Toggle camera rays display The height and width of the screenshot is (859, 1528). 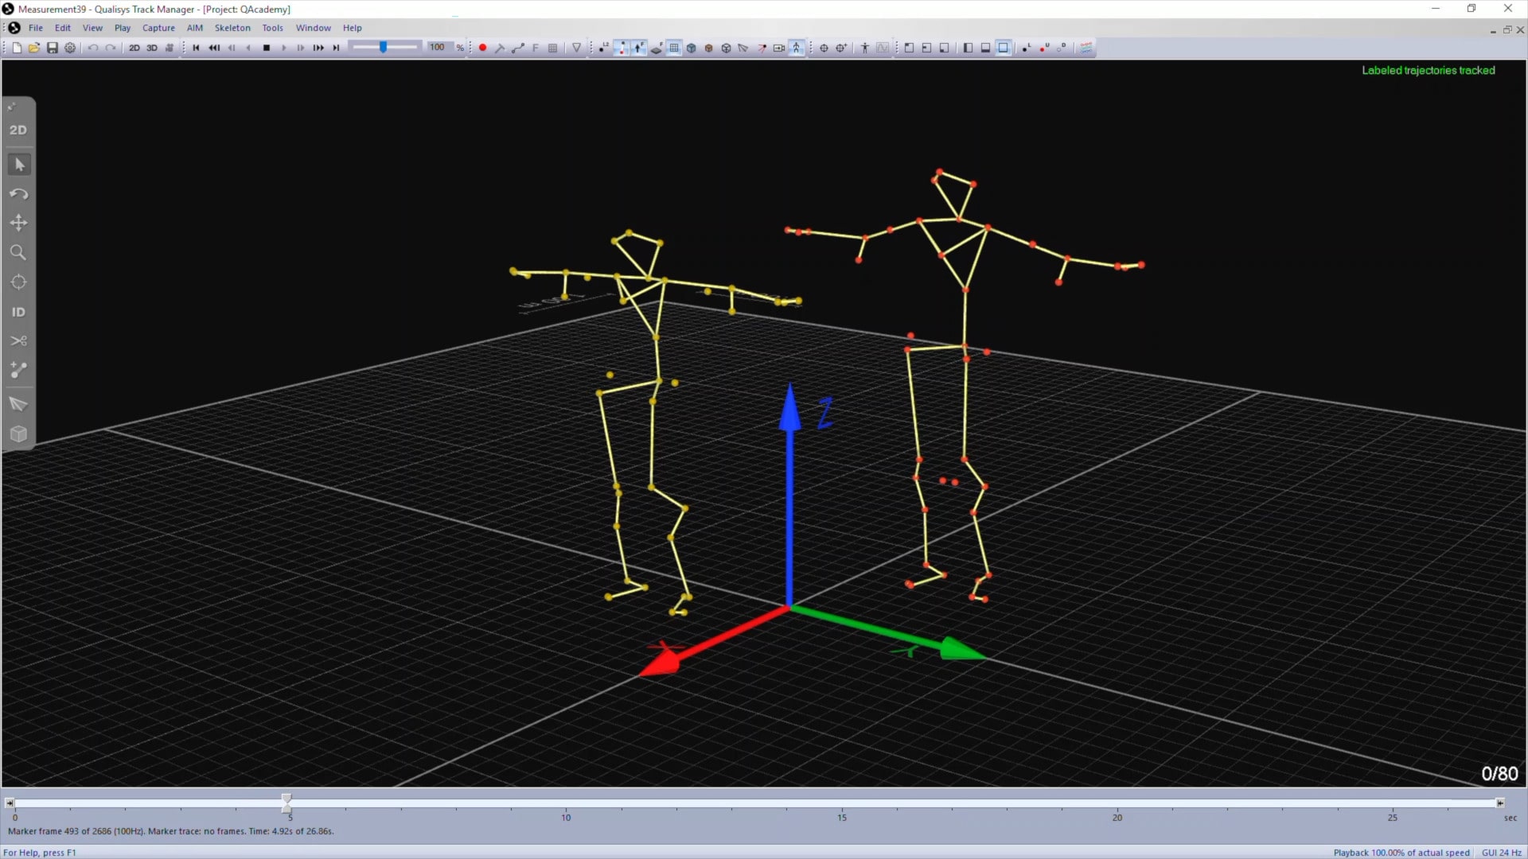pos(762,48)
